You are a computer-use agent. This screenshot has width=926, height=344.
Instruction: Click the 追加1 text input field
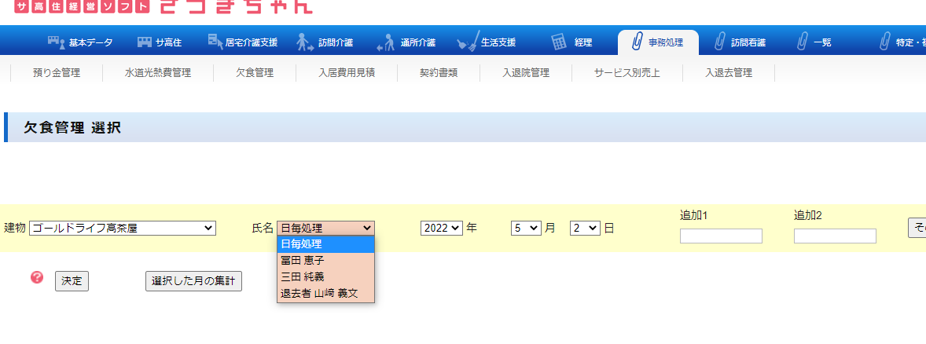coord(721,236)
